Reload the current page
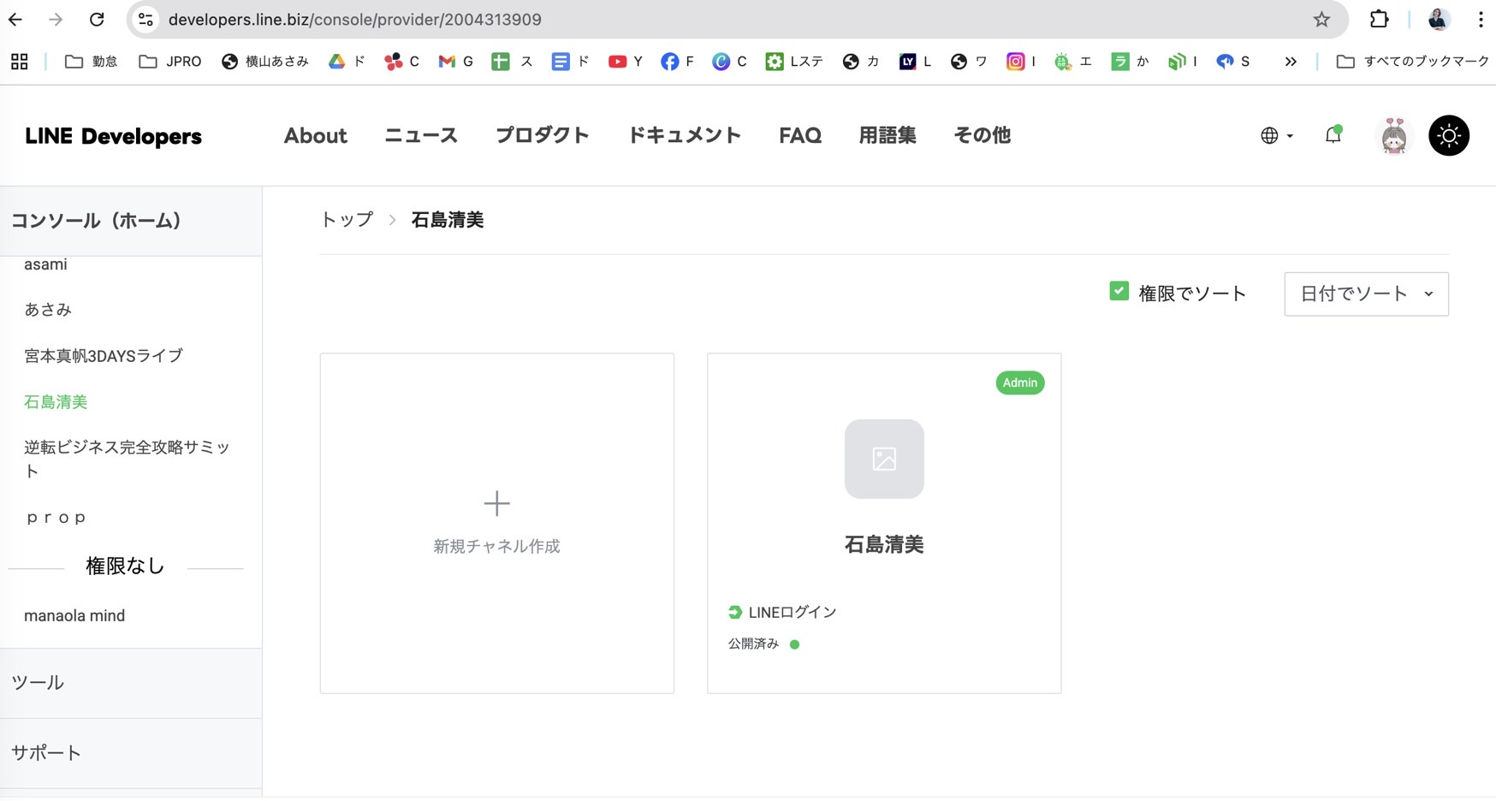Screen dimensions: 1496x801 [x=97, y=19]
